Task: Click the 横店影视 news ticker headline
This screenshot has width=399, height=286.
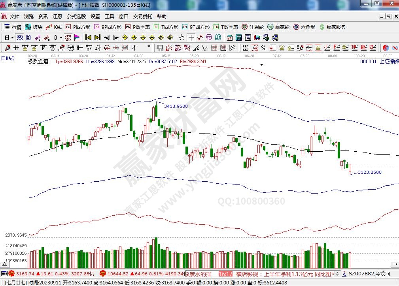Action: [x=285, y=274]
